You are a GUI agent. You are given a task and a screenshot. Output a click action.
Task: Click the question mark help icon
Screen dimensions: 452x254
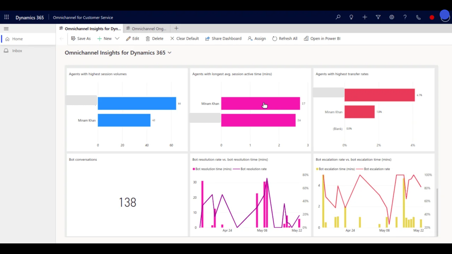[x=405, y=17]
